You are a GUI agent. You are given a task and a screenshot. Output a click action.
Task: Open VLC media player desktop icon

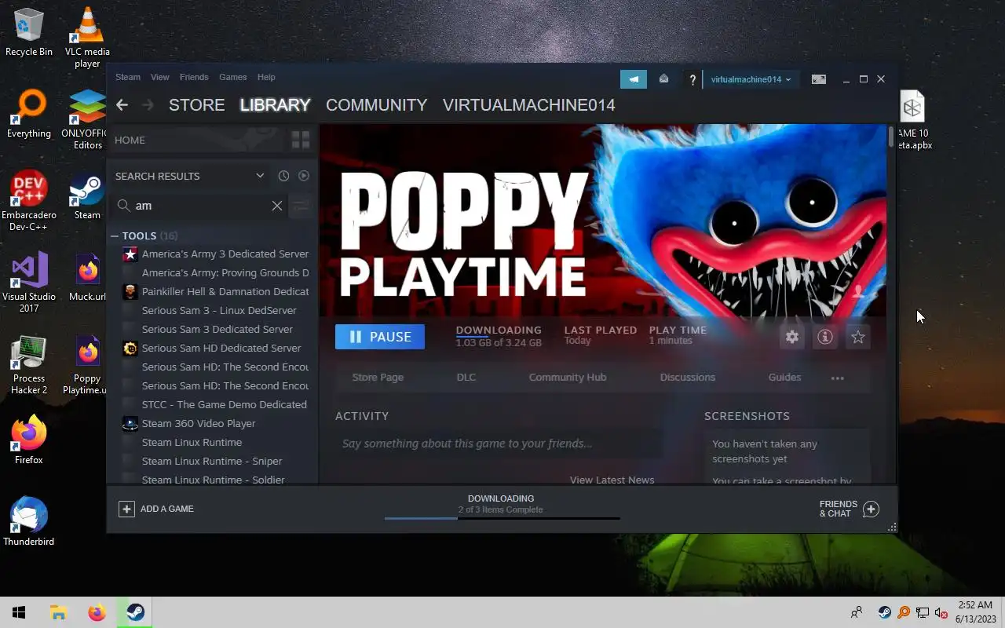(87, 37)
